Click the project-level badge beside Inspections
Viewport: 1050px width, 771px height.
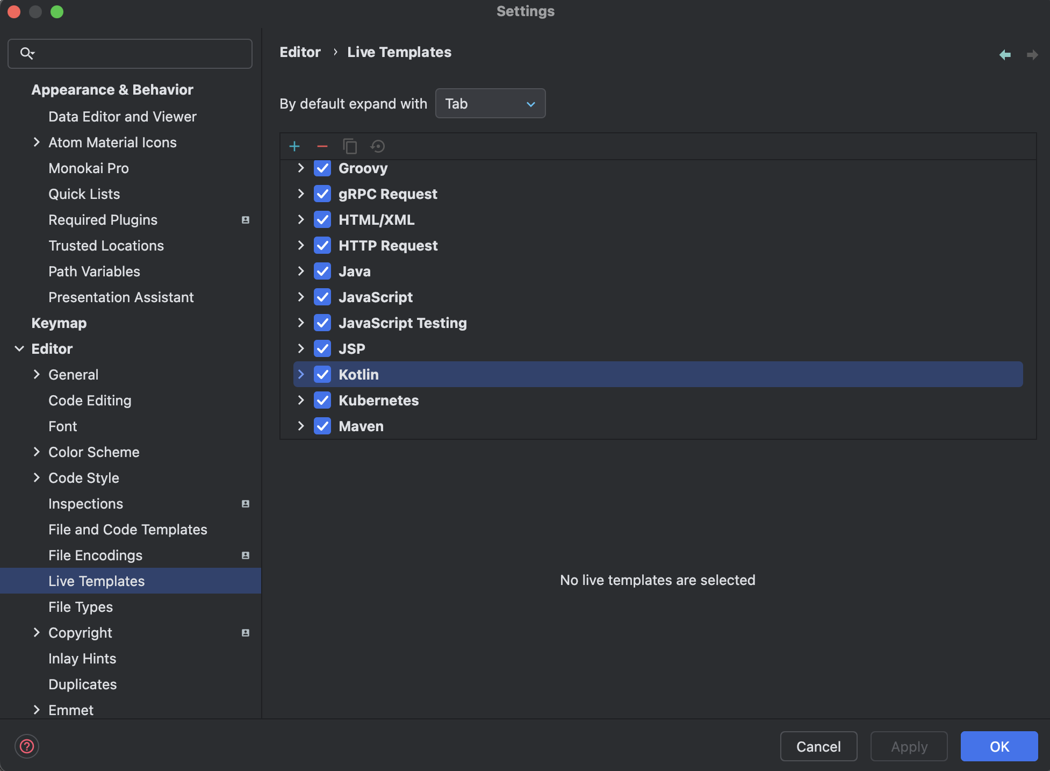(246, 504)
